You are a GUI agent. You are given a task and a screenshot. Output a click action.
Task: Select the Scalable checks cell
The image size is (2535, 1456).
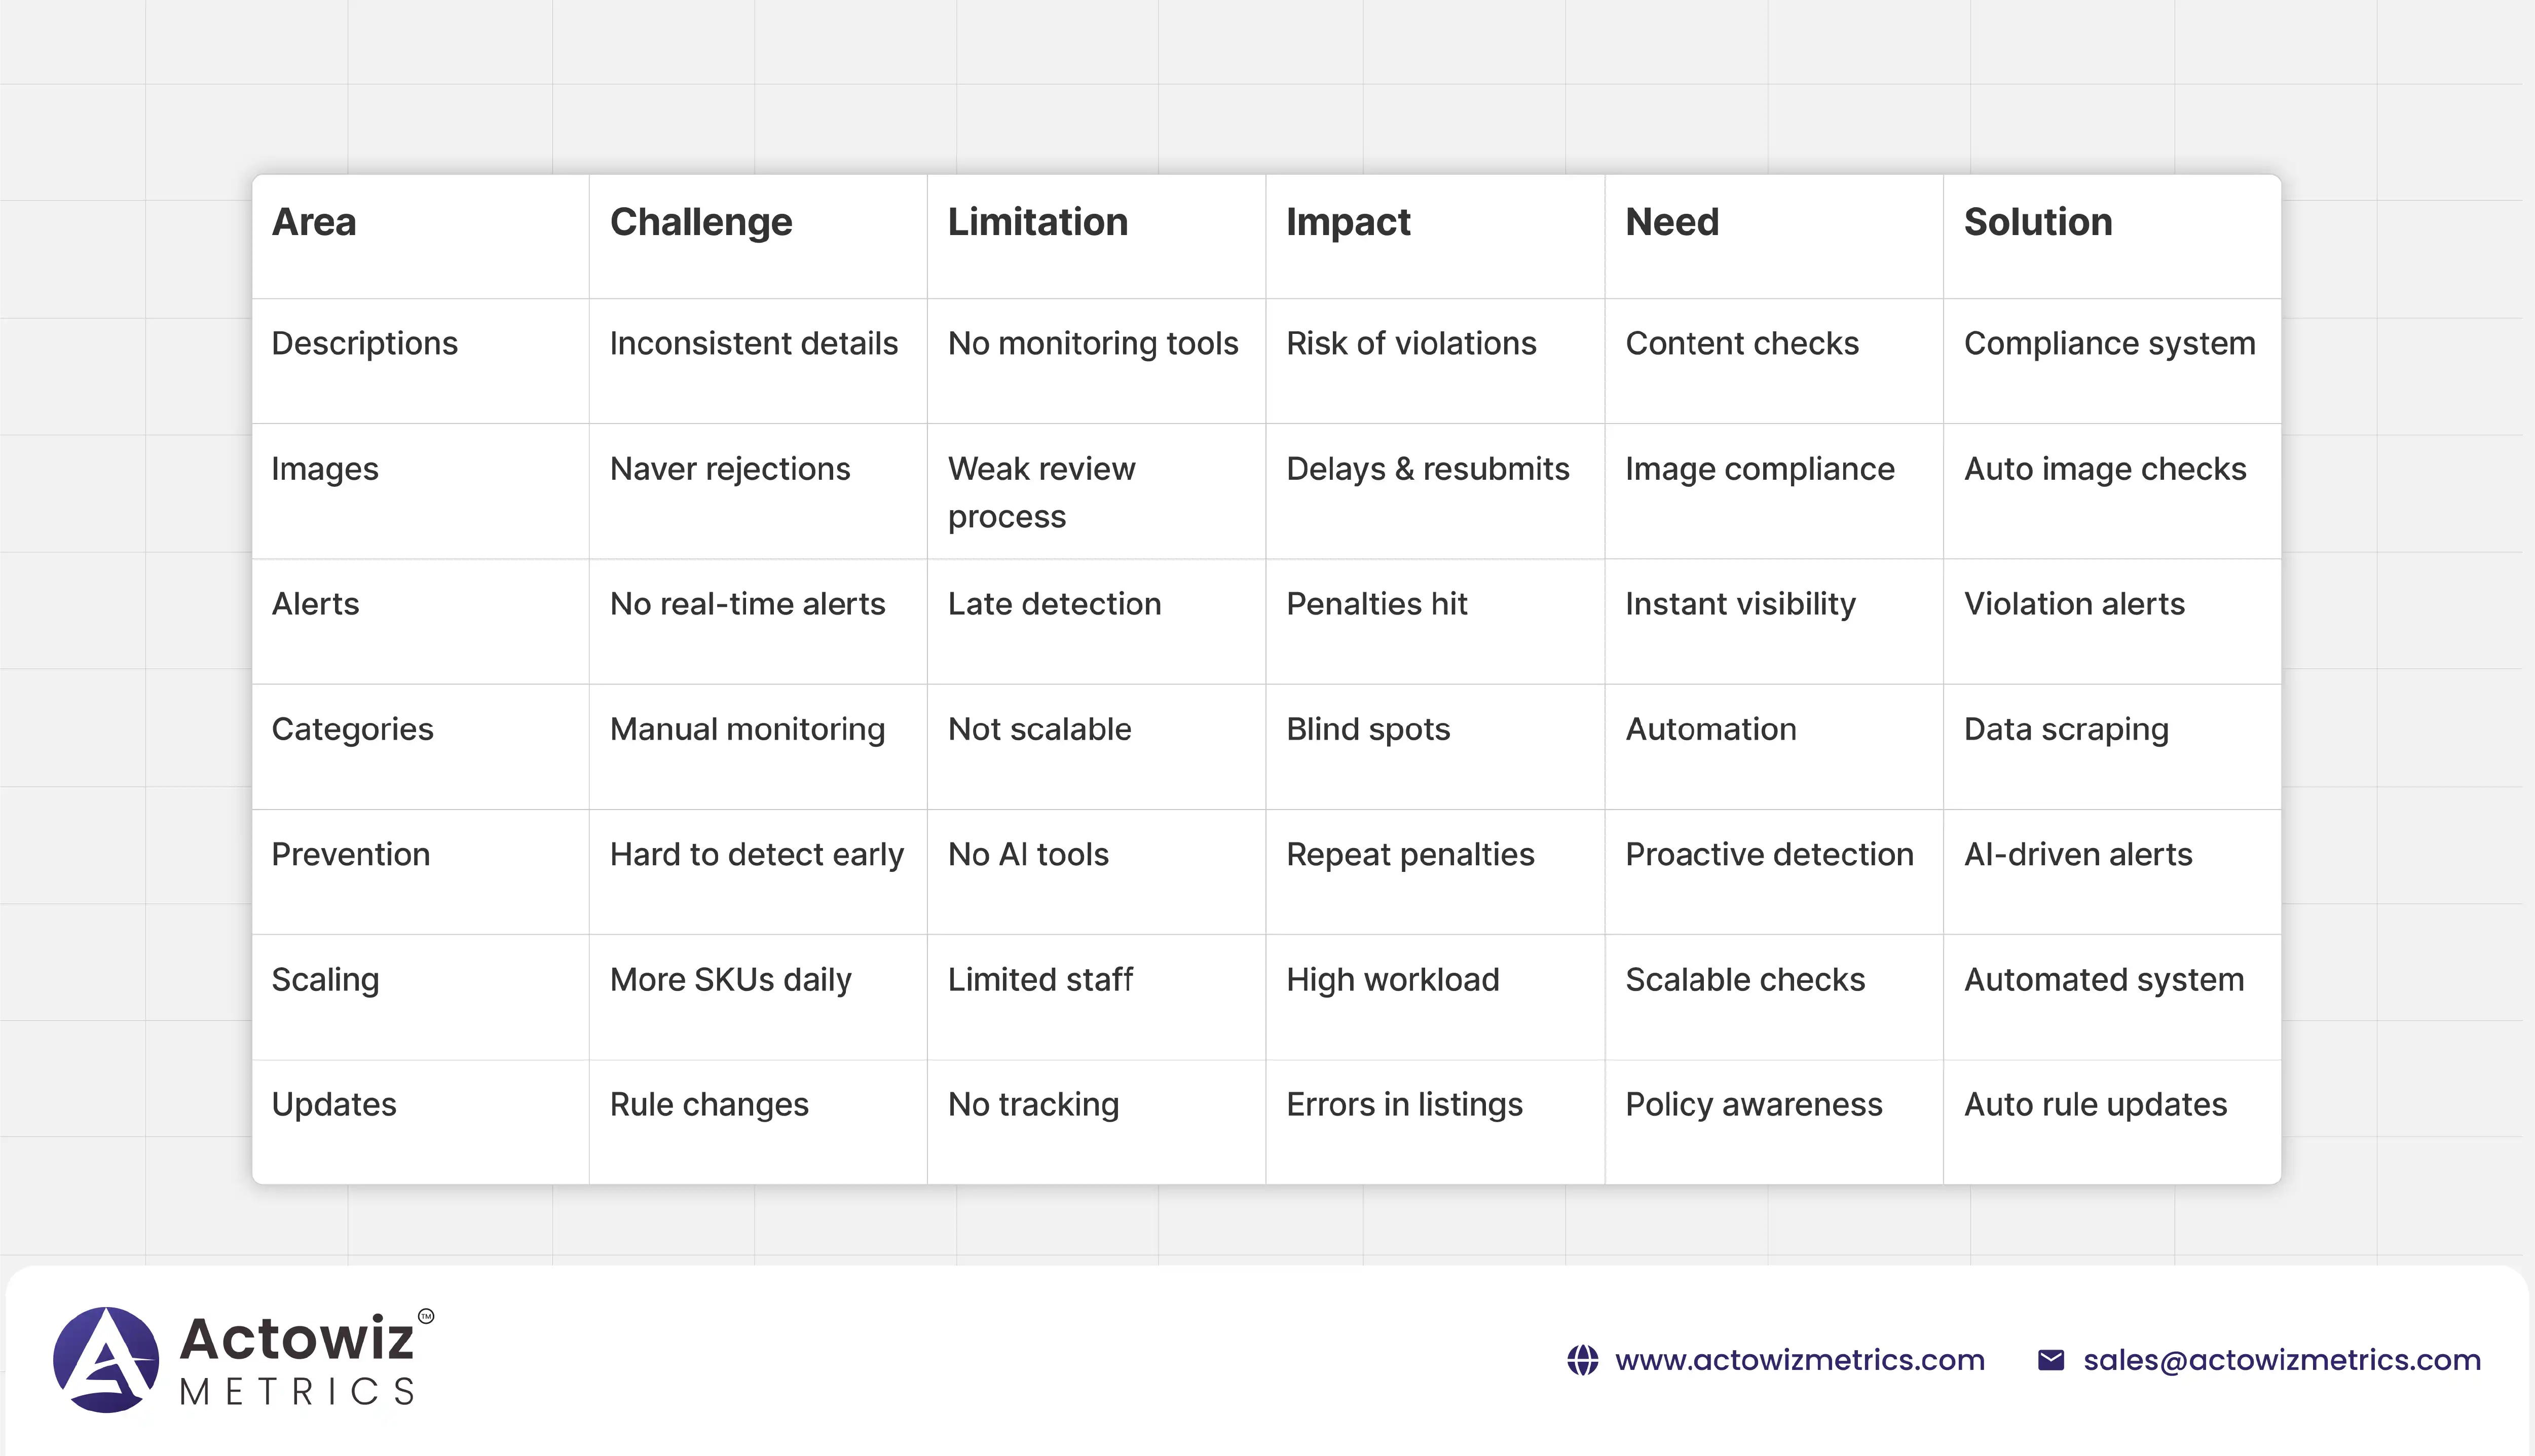(x=1745, y=979)
